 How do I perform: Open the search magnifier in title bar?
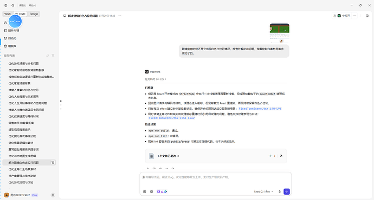click(13, 5)
